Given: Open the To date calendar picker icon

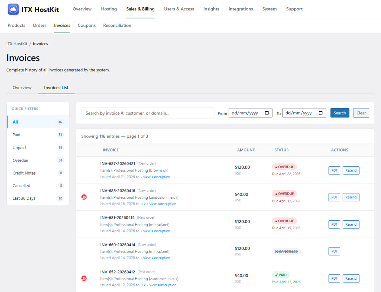Looking at the screenshot, I should click(x=320, y=113).
